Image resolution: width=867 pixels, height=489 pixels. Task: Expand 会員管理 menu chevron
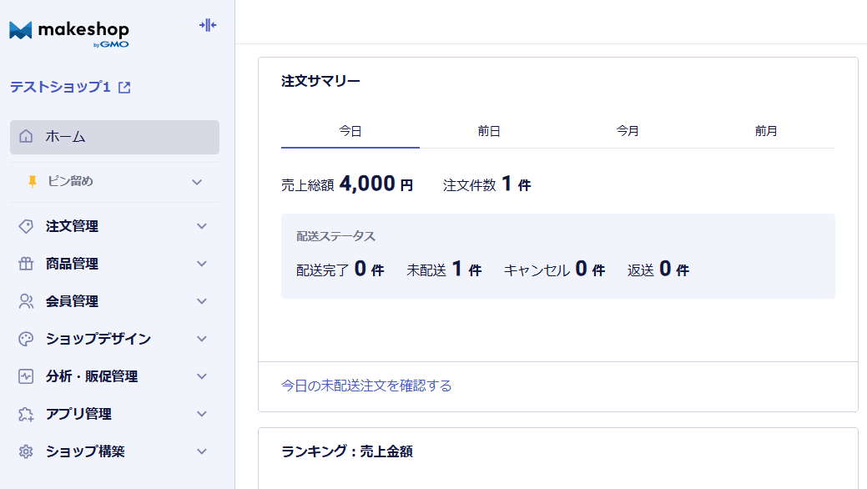point(202,301)
